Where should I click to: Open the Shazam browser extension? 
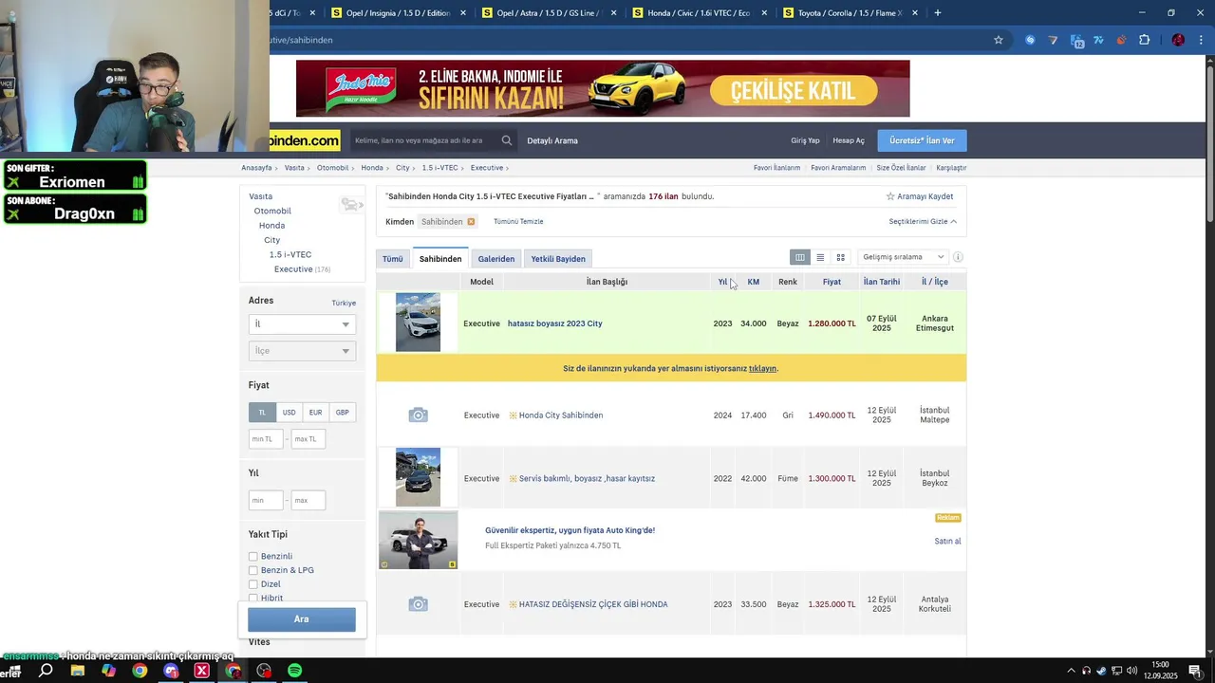tap(1030, 40)
